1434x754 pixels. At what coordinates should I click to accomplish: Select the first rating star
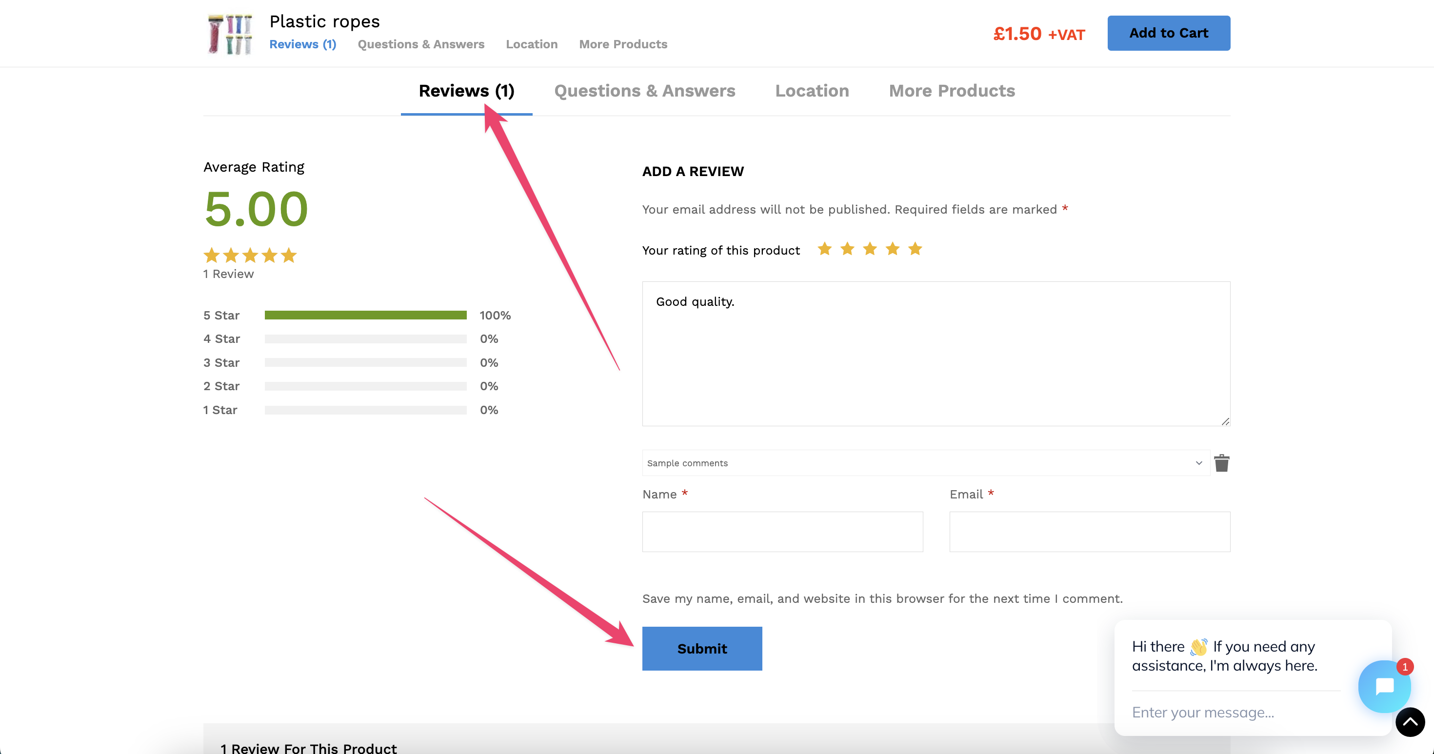tap(824, 249)
